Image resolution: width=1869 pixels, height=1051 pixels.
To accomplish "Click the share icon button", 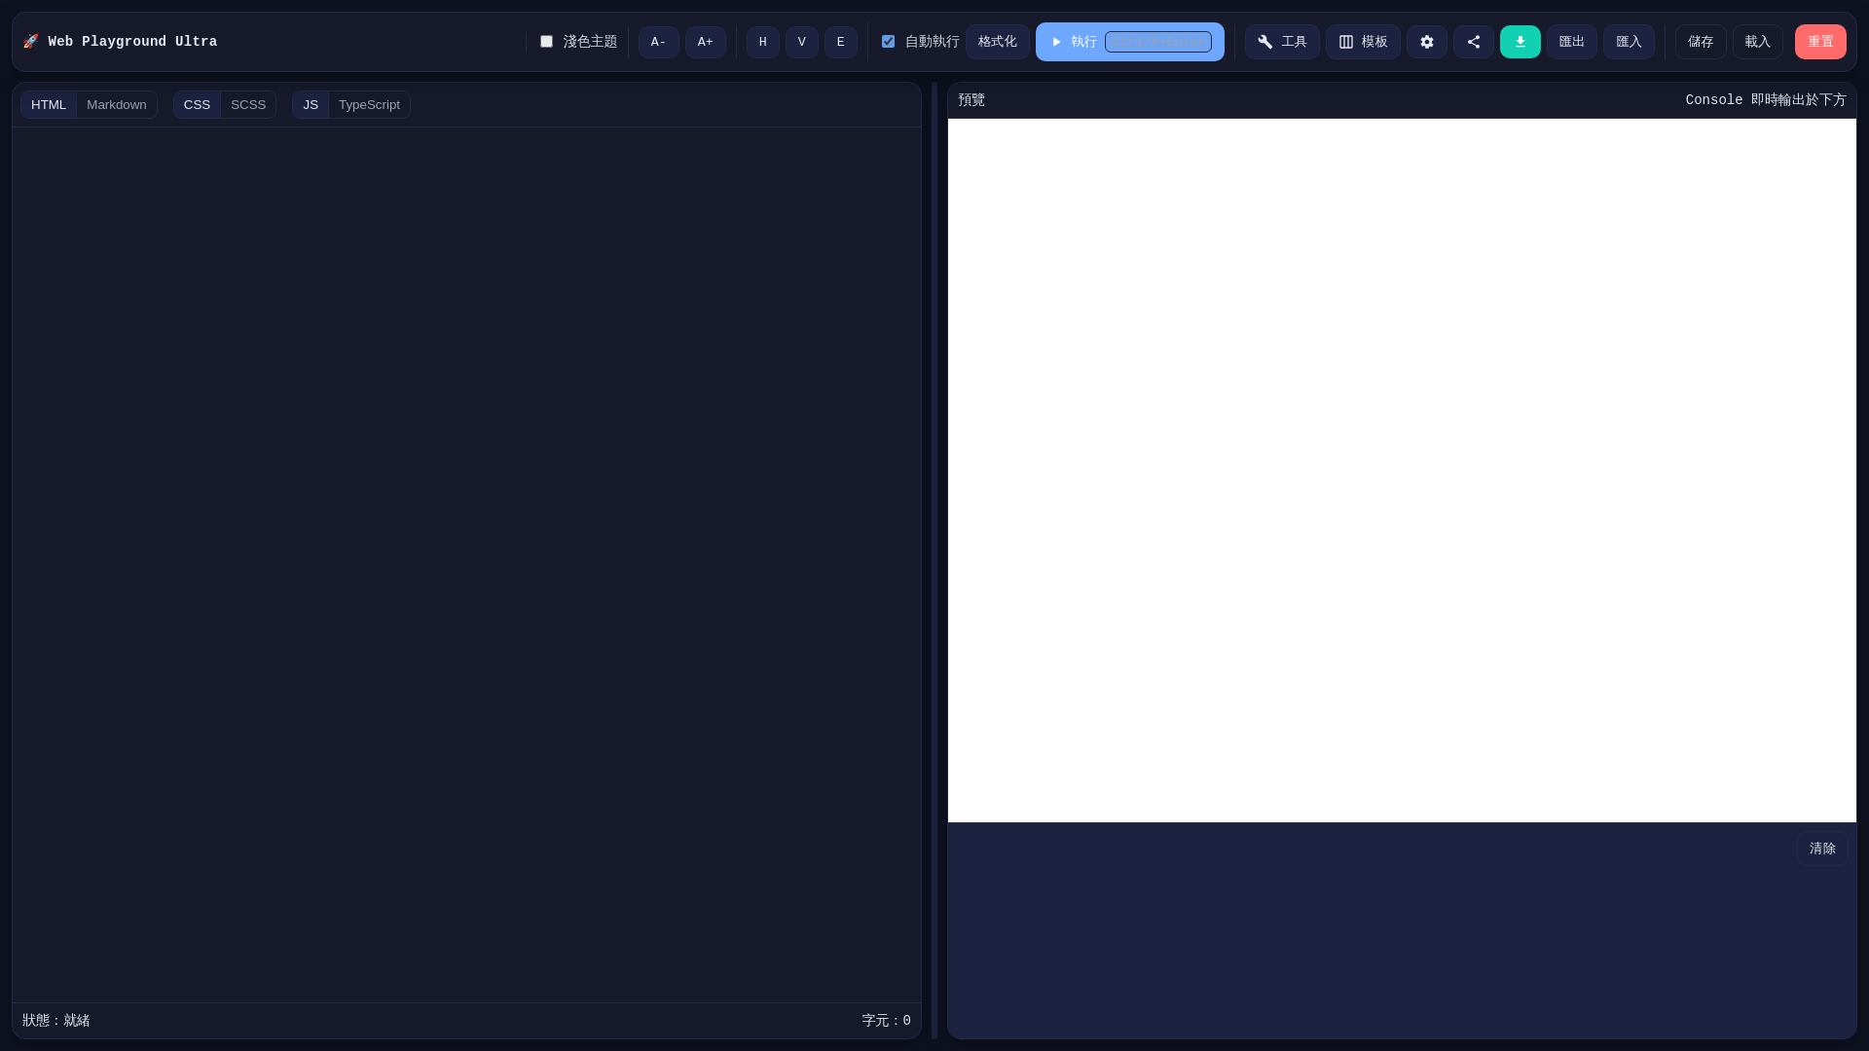I will click(x=1474, y=42).
